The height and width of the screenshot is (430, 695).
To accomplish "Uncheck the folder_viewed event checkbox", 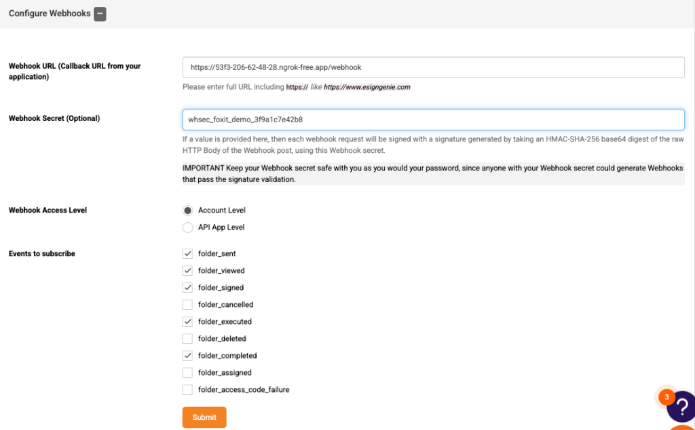I will [x=187, y=270].
